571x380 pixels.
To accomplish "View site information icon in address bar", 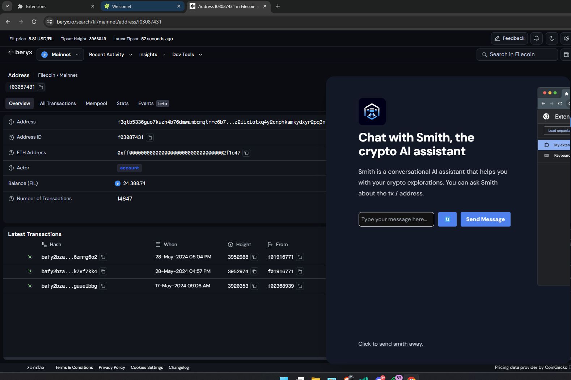I will click(x=50, y=22).
